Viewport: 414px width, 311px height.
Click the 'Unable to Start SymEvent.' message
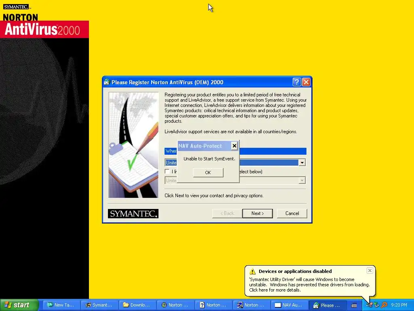pos(209,159)
